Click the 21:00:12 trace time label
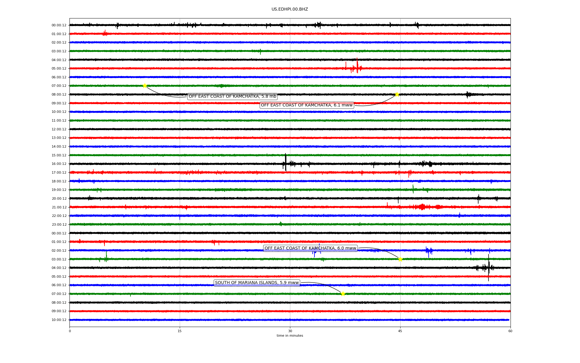Viewport: 580px width, 363px height. (59, 208)
